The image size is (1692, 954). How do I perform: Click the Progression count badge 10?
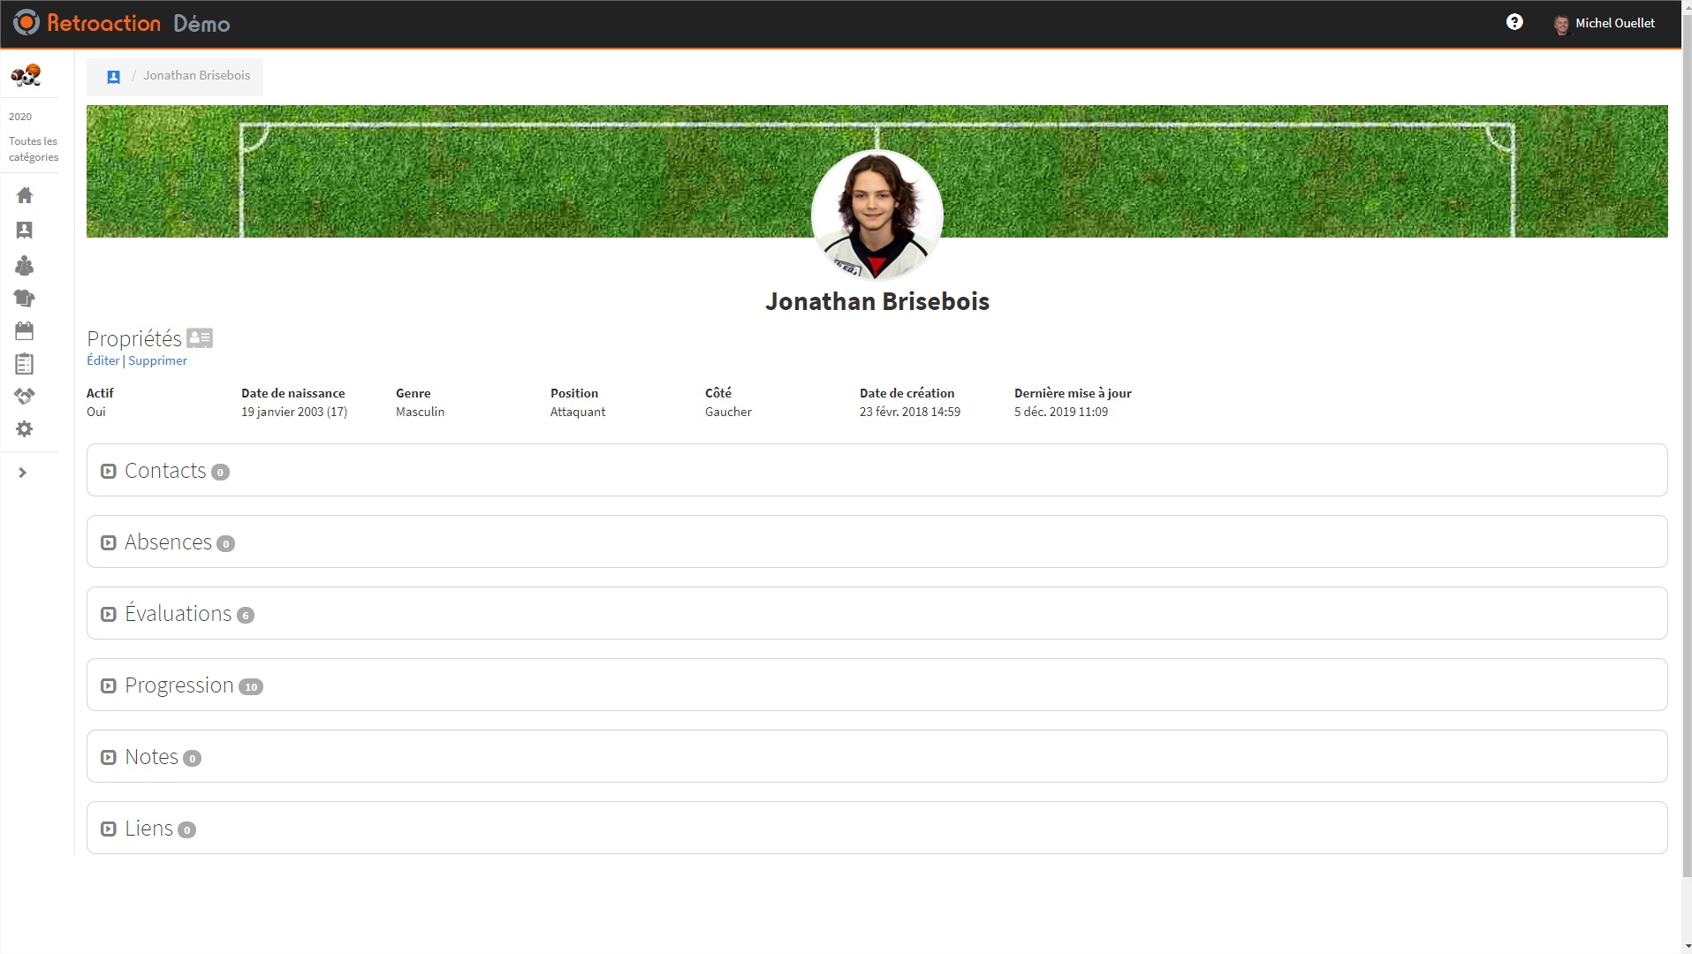click(251, 687)
